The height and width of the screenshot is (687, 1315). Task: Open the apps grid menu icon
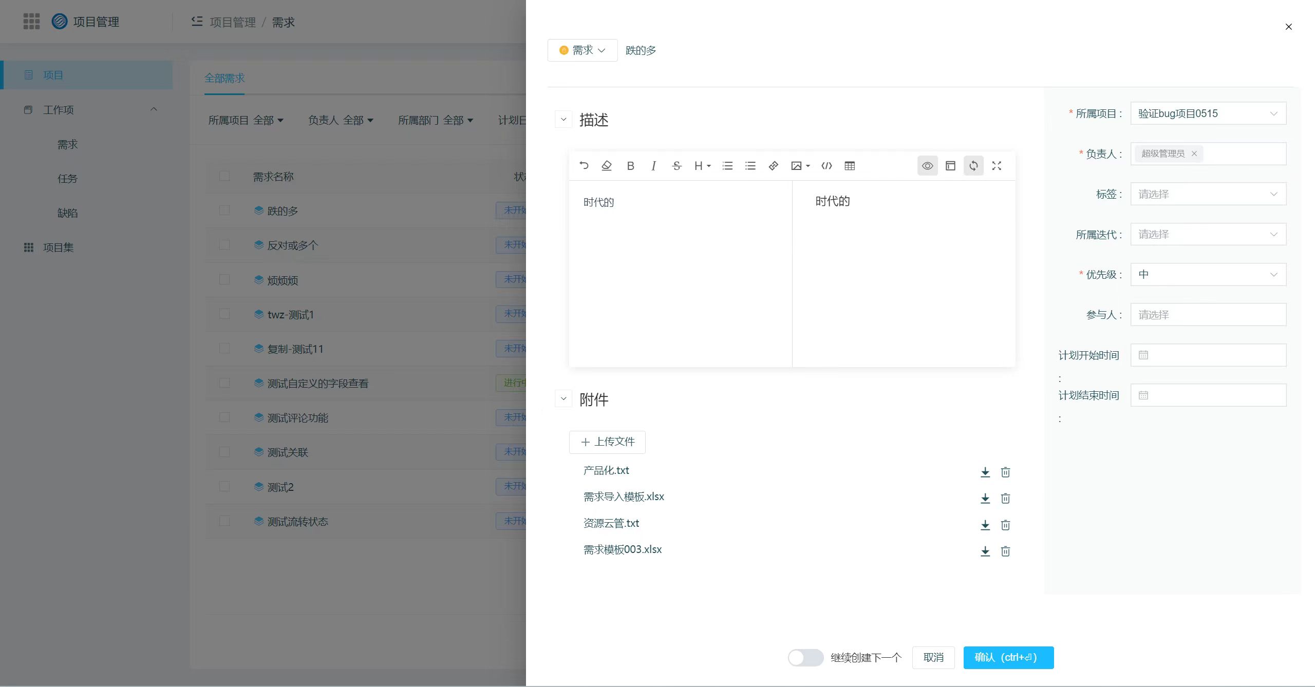[31, 22]
